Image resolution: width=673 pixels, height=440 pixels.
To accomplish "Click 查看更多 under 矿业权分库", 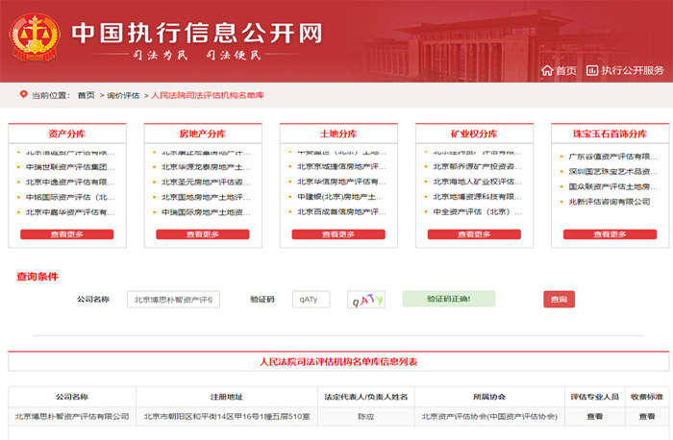I will click(x=473, y=233).
